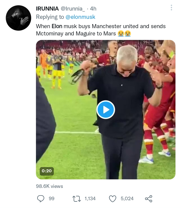Open IRUNNIA's profile avatar picture

point(18,18)
